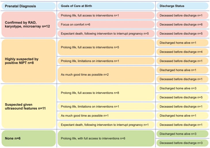Select Prolong life, full access to interventions n=5
This screenshot has width=210, height=148.
click(x=106, y=47)
